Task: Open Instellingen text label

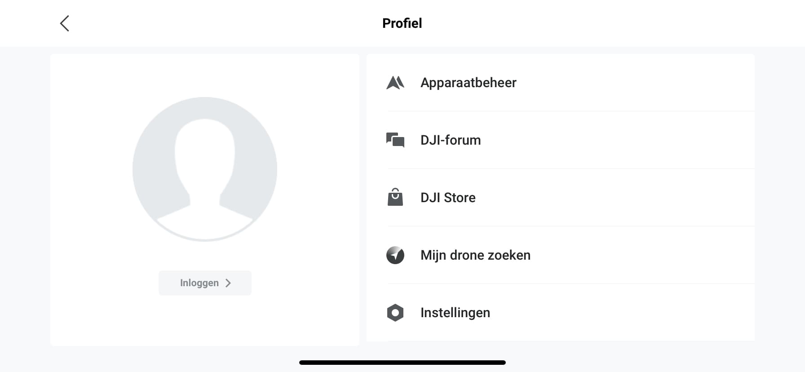Action: point(455,313)
